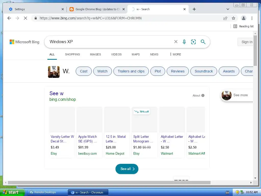Stop loading the page
This screenshot has width=261, height=196.
[25, 18]
